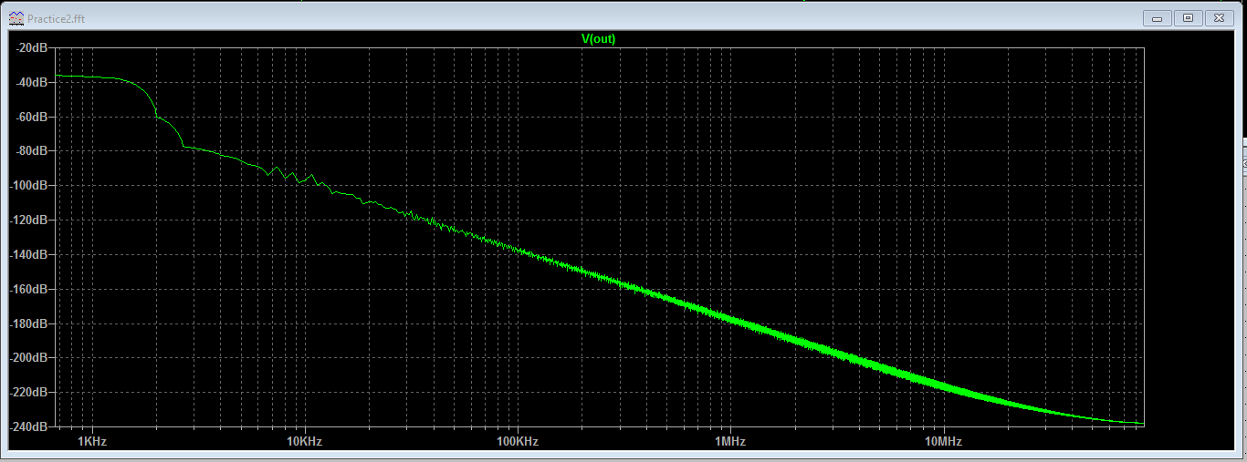Click the -200dB vertical axis label
The image size is (1247, 462).
coord(29,358)
